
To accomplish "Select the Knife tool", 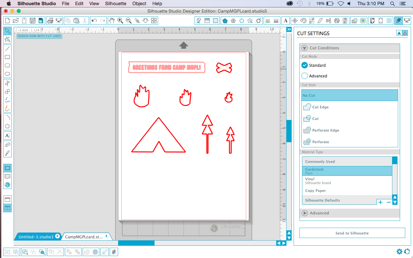I will click(7, 153).
